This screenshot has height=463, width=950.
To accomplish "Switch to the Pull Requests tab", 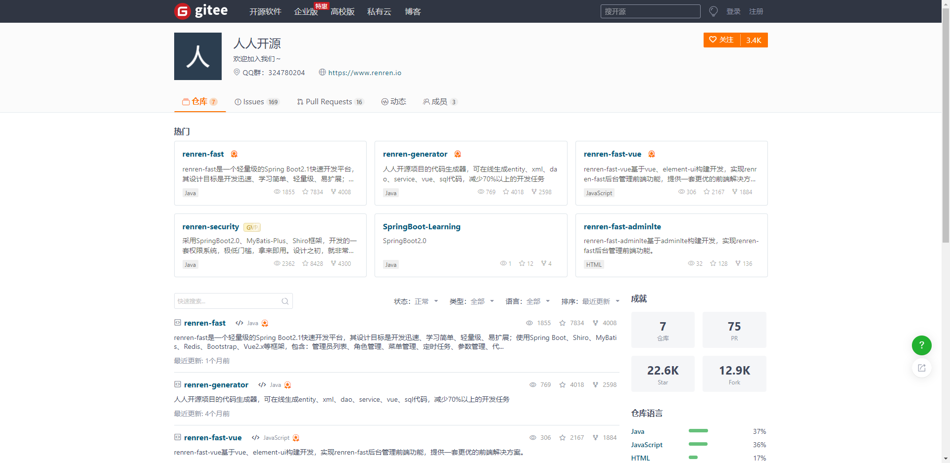I will pos(331,102).
